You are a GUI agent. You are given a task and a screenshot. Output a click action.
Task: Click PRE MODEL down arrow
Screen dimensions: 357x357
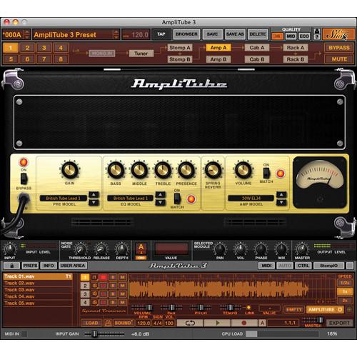pos(94,203)
